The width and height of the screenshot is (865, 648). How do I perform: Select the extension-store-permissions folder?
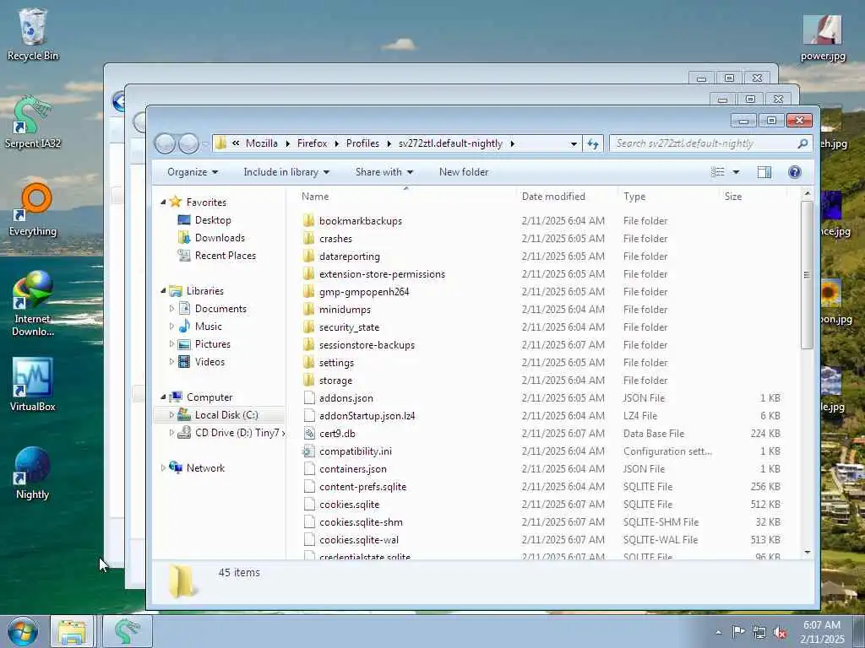[x=382, y=274]
